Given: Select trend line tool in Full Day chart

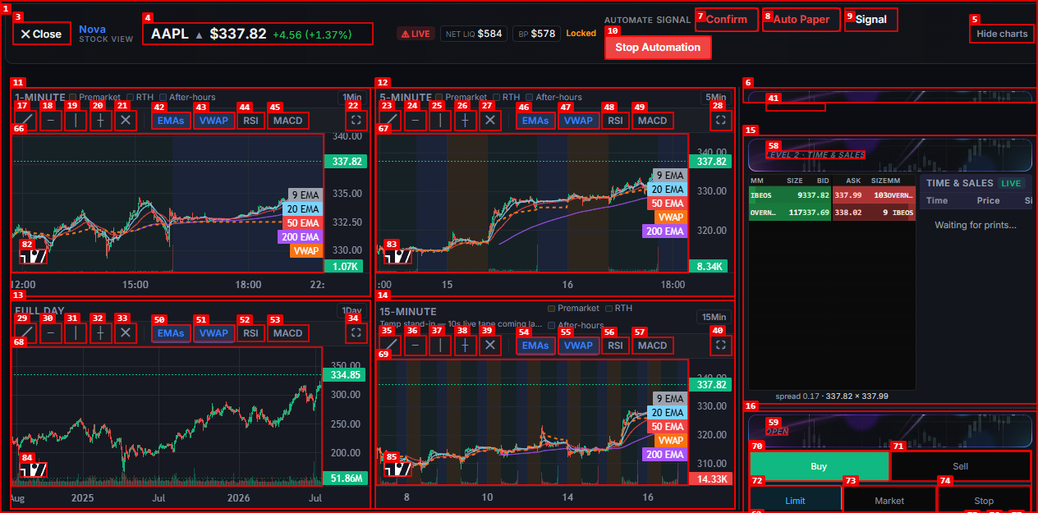Looking at the screenshot, I should coord(25,332).
